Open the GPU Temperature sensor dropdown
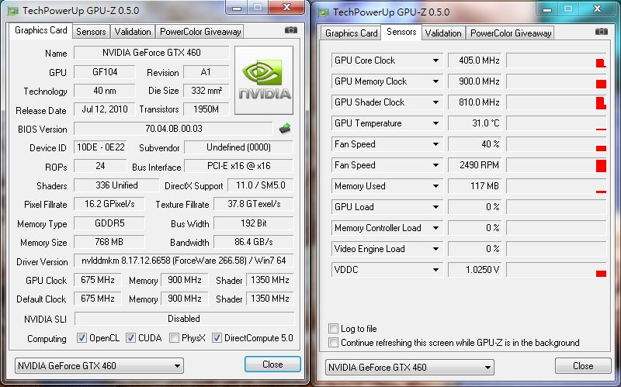 pos(435,123)
